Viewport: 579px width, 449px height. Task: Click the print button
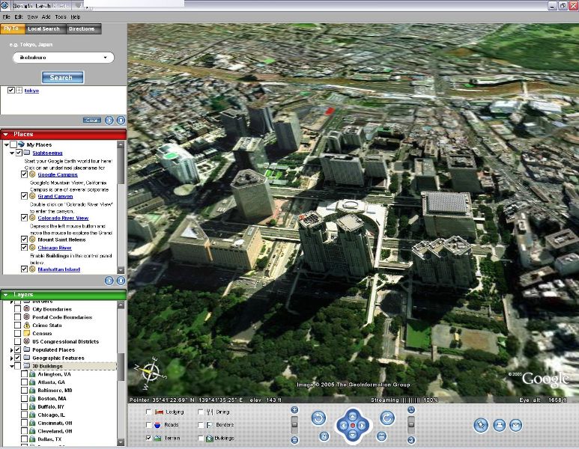click(x=499, y=425)
